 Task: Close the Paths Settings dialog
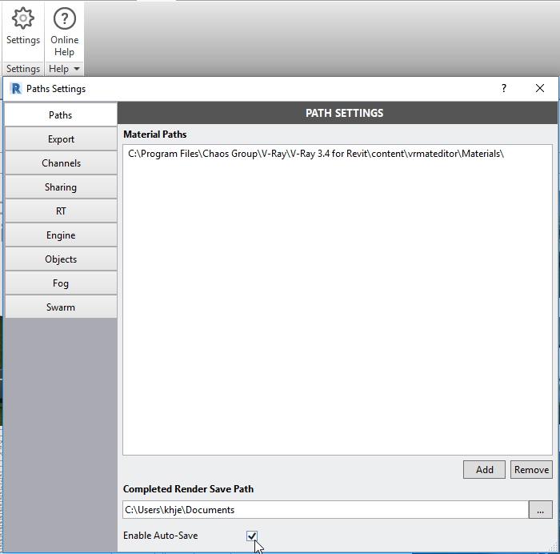click(x=540, y=88)
